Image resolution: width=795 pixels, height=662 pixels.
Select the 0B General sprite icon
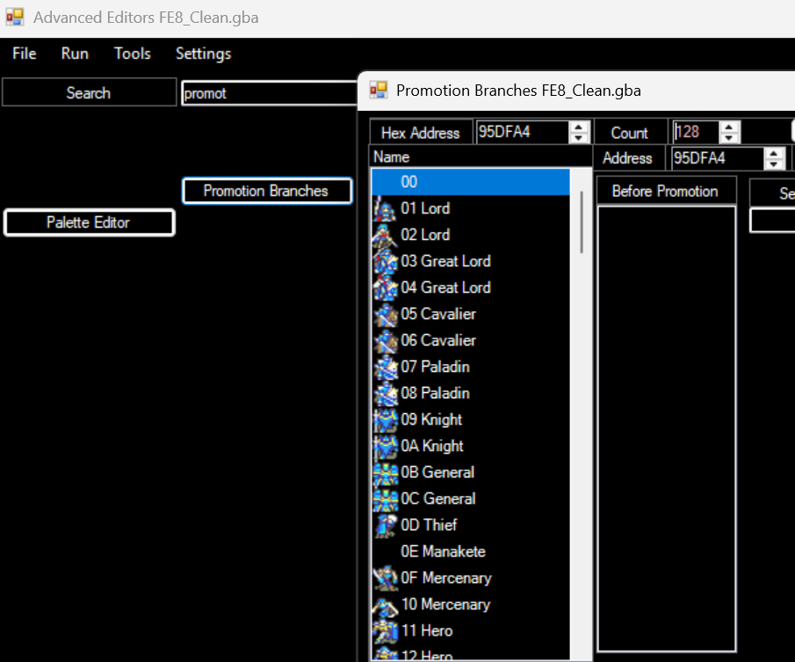[386, 472]
